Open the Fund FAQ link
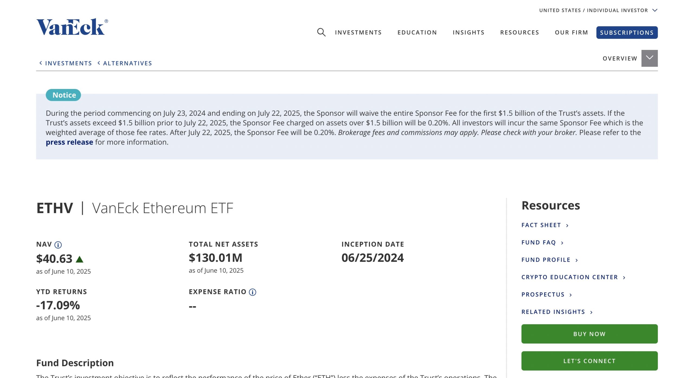The width and height of the screenshot is (694, 378). (542, 242)
